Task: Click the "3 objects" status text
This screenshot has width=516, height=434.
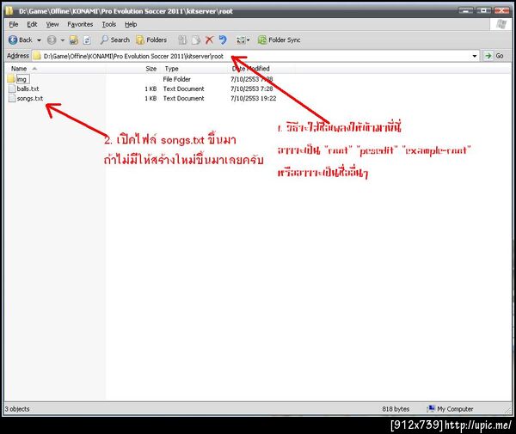Action: 17,409
